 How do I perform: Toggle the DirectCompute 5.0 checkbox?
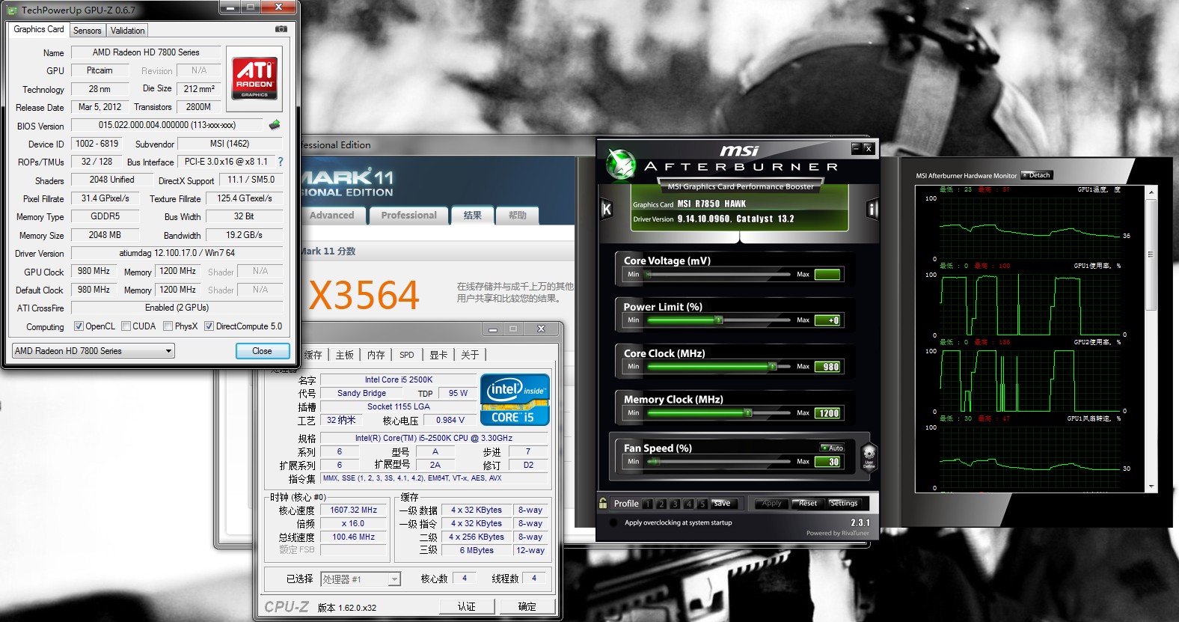(x=209, y=326)
